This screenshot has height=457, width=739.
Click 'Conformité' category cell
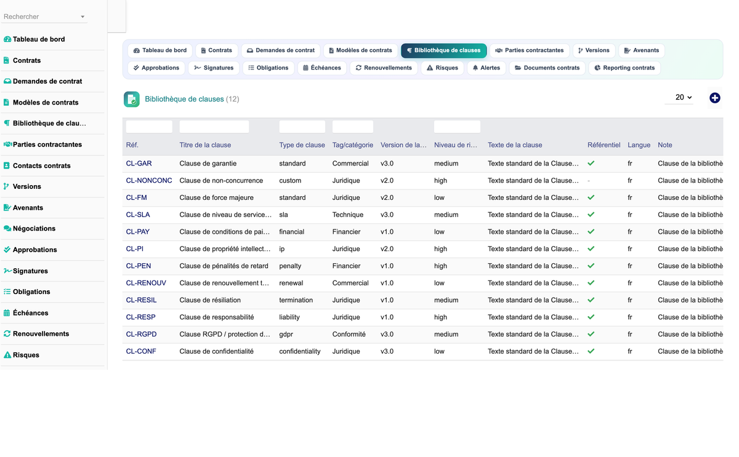[x=349, y=334]
